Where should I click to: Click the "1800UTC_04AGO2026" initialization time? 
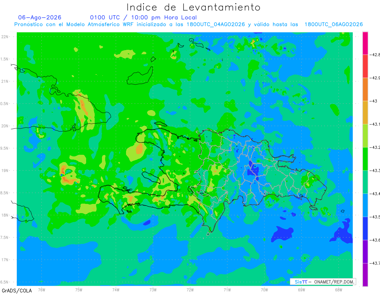coord(216,24)
